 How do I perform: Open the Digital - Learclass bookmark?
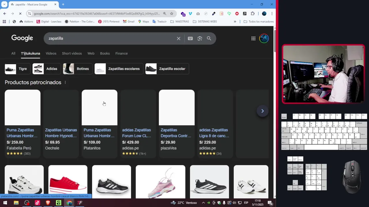coord(49,22)
